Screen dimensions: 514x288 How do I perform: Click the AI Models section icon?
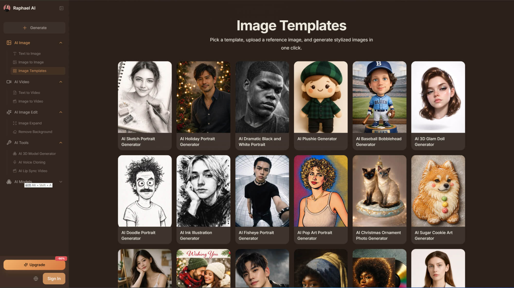(9, 182)
